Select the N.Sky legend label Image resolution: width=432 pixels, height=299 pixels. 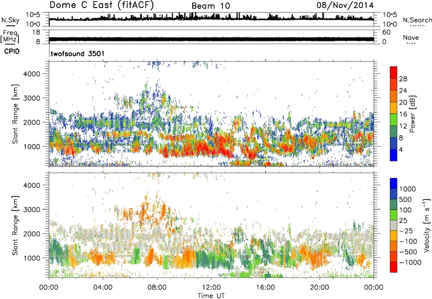tap(10, 20)
